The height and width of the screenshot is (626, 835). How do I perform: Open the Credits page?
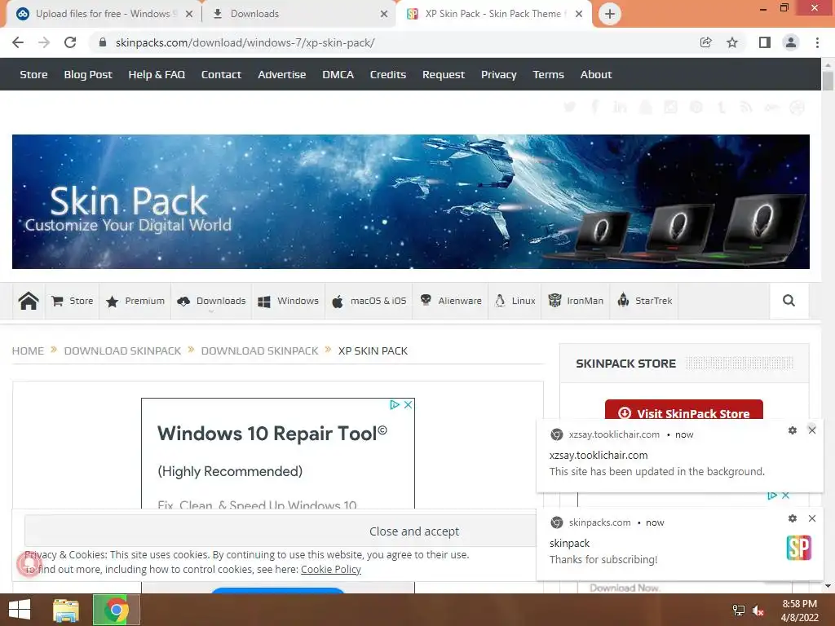coord(387,74)
